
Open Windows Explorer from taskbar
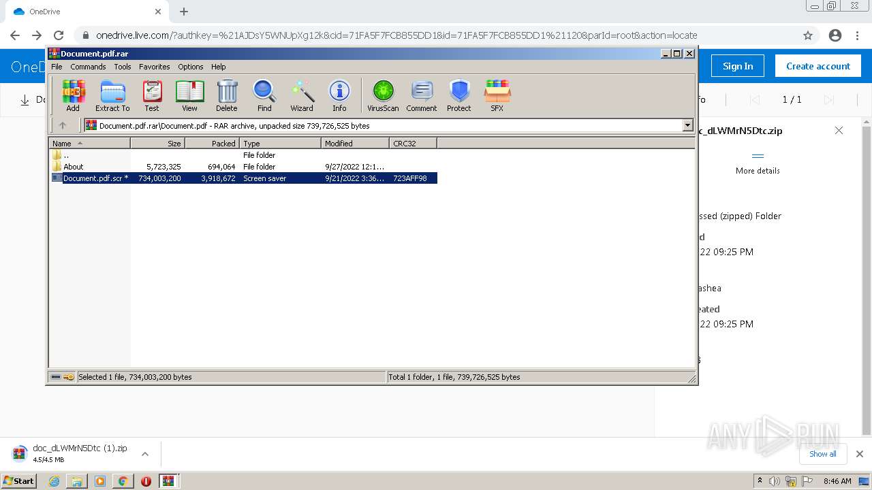point(77,481)
